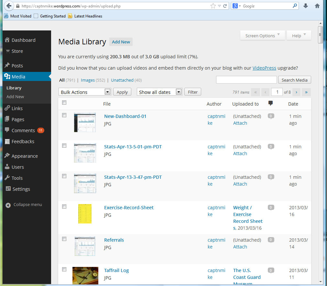
Task: Reload the page with the refresh icon
Action: pos(225,6)
